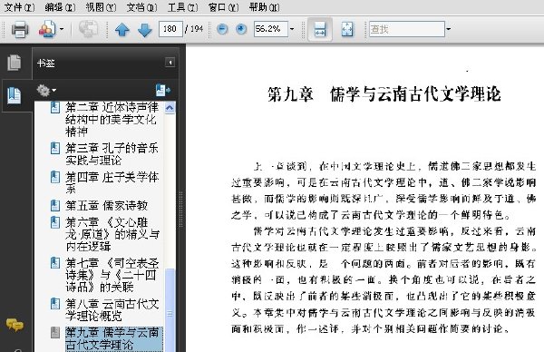Toggle the Bookmarks panel icon in sidebar
Screen dimensions: 544x352
[15, 95]
